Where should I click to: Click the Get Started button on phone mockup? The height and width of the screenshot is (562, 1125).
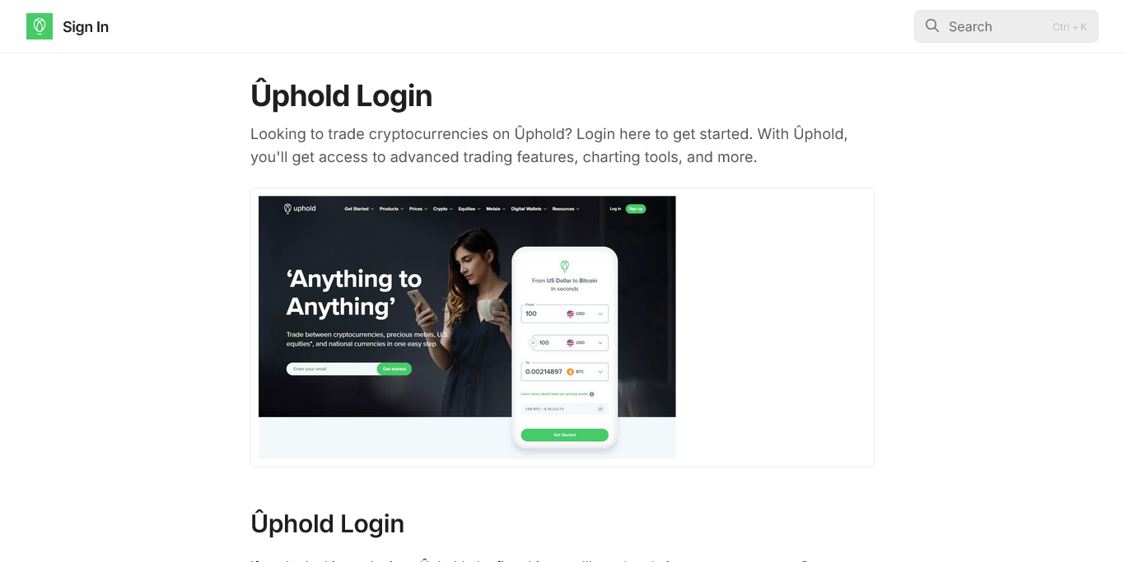point(565,434)
